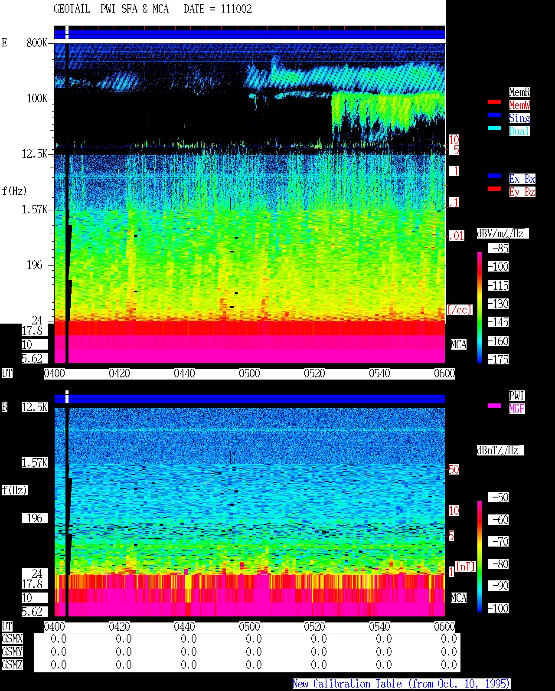
Task: Click the 'MGF' legend label
Action: [517, 409]
